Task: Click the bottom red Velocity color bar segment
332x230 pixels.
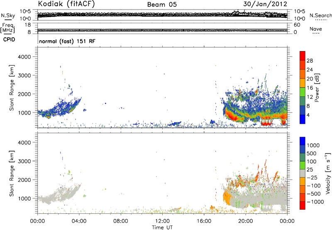Action: point(303,206)
